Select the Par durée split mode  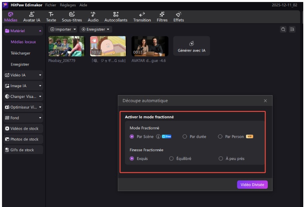pyautogui.click(x=185, y=137)
